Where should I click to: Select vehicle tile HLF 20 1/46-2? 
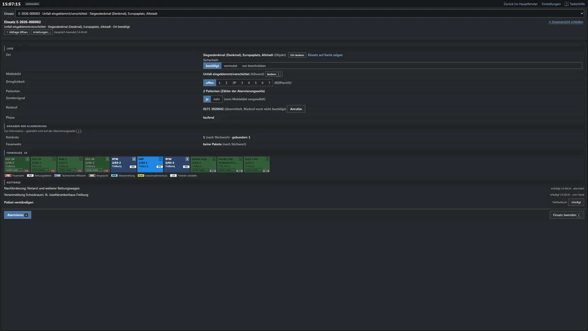tap(44, 165)
